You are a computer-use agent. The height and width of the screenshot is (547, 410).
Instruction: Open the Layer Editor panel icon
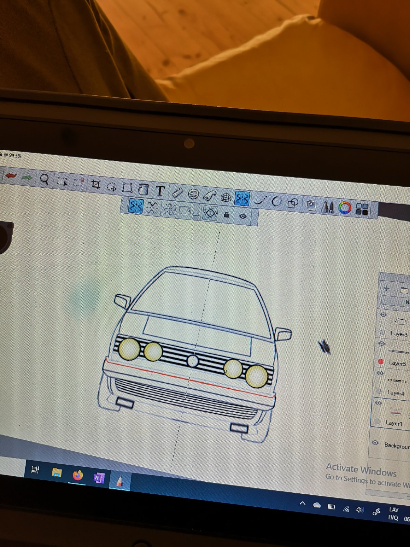[x=311, y=205]
